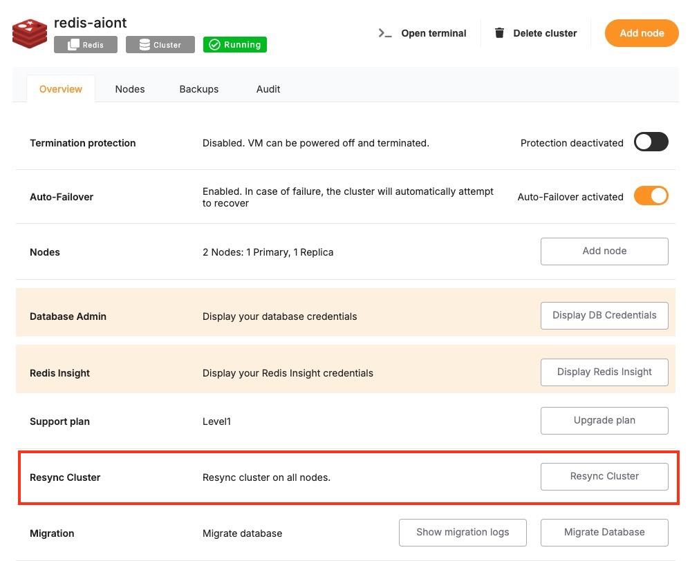Show migration logs
This screenshot has height=561, width=690.
pyautogui.click(x=463, y=532)
